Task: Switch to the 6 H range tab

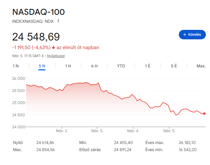Action: 94,66
